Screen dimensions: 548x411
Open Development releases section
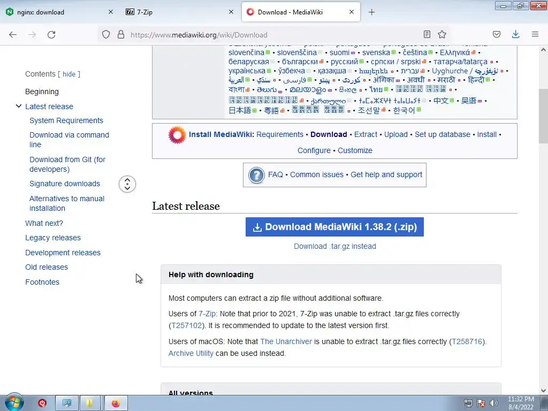(x=63, y=253)
